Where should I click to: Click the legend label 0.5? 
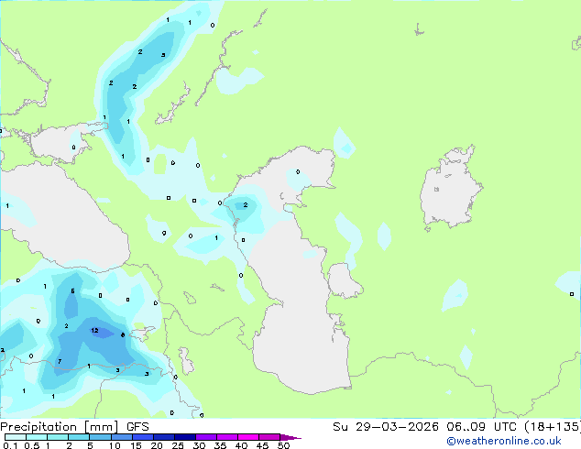click(32, 445)
